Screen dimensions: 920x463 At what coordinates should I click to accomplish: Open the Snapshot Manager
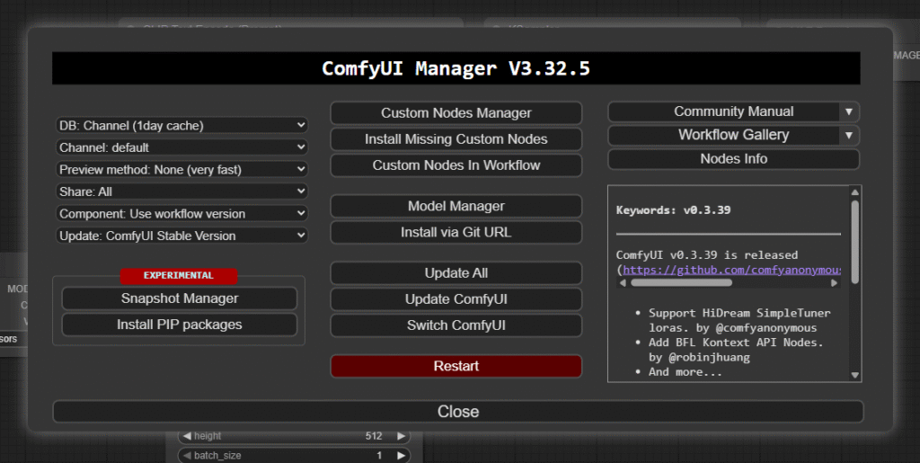click(x=180, y=298)
